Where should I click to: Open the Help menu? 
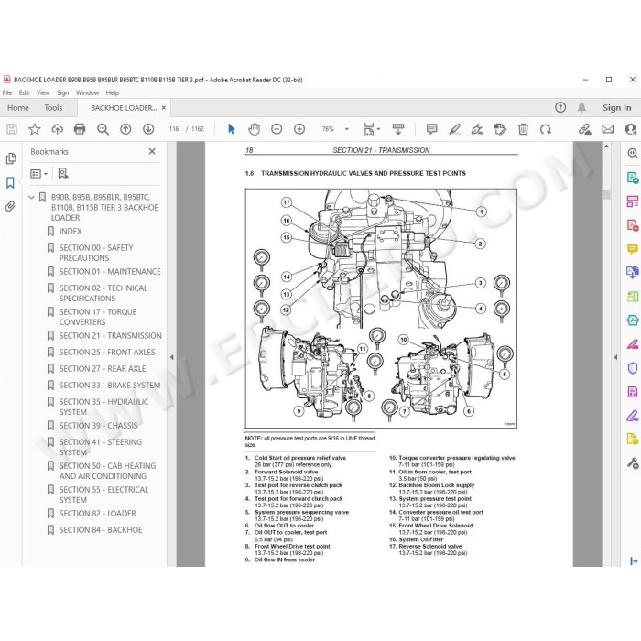113,92
